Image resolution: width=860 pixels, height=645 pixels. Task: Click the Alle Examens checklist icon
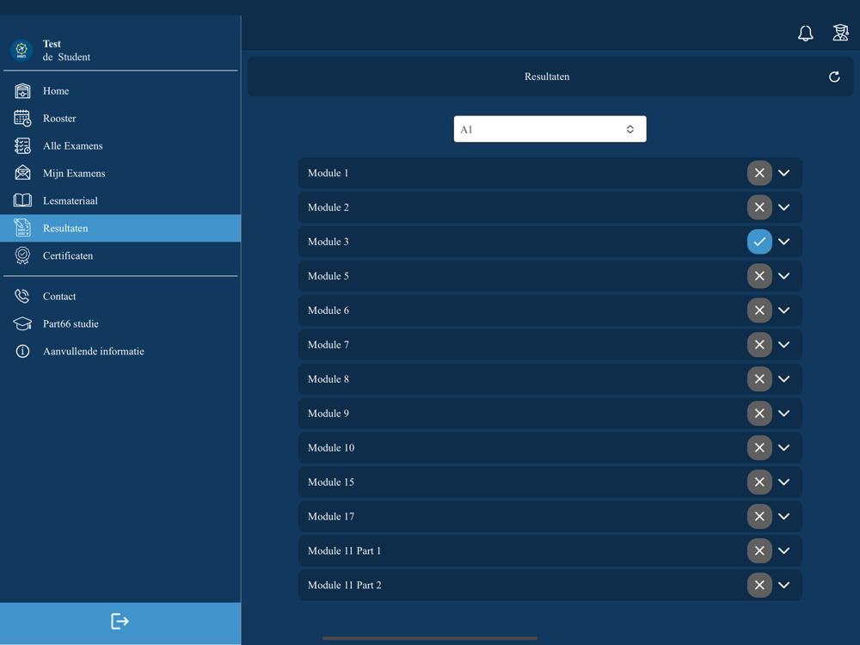22,146
